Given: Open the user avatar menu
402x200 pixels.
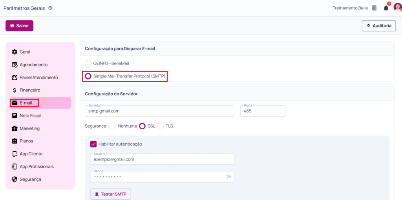Looking at the screenshot, I should click(397, 8).
